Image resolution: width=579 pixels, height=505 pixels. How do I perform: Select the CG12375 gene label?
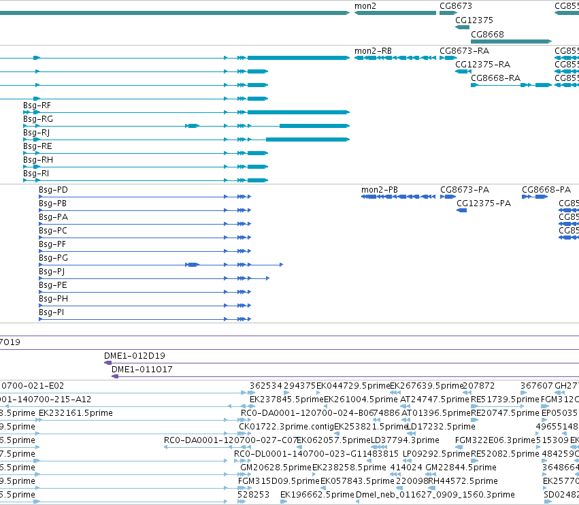point(474,20)
